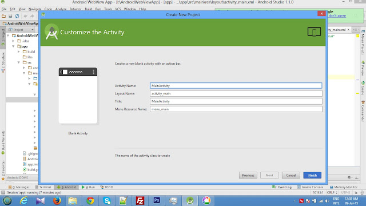Open Skype from the taskbar
Image resolution: width=366 pixels, height=206 pixels.
coord(107,201)
